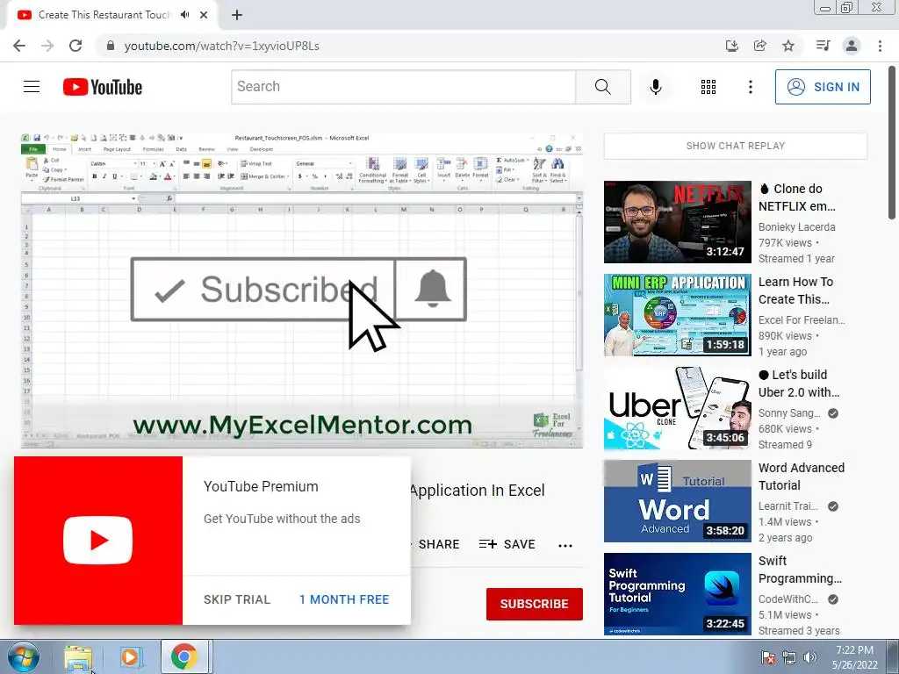Go forward in browser history

(x=47, y=46)
